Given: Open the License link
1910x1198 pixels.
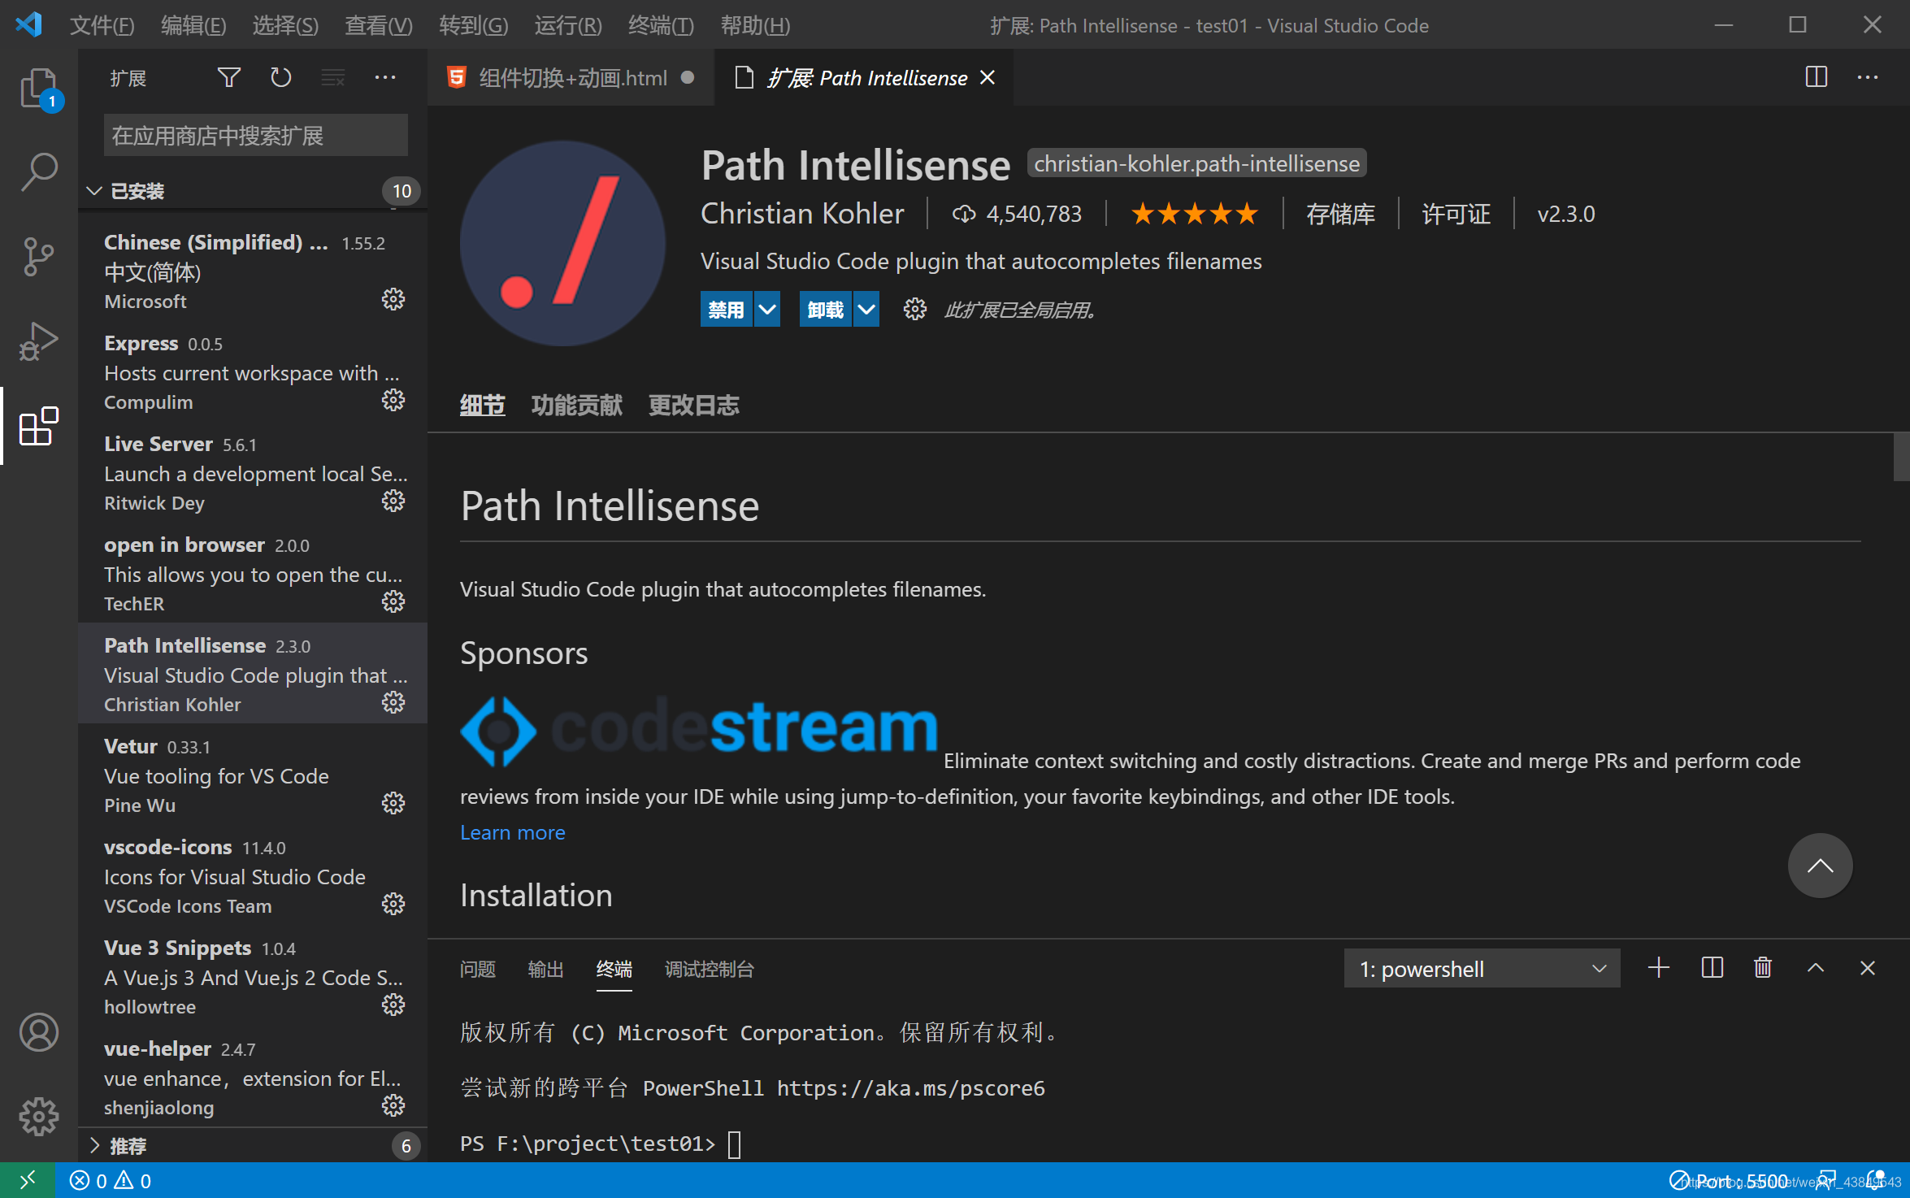Looking at the screenshot, I should [x=1456, y=214].
